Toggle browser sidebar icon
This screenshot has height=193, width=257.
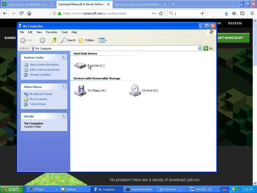coord(242,14)
